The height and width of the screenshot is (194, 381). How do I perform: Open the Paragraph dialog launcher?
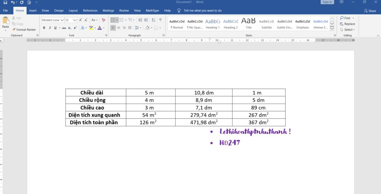coord(164,35)
